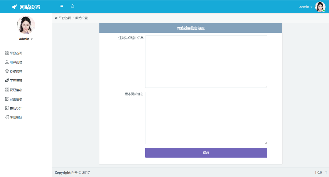
Task: Click the 网站设置 breadcrumb item
Action: coord(82,18)
